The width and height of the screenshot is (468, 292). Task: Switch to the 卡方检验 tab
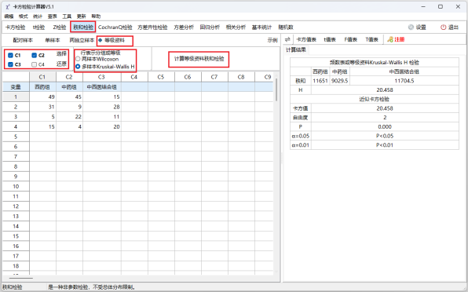16,27
